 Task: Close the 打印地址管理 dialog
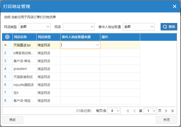175,6
